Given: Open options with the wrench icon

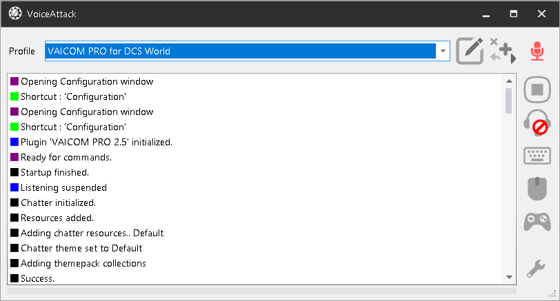Looking at the screenshot, I should (x=536, y=269).
